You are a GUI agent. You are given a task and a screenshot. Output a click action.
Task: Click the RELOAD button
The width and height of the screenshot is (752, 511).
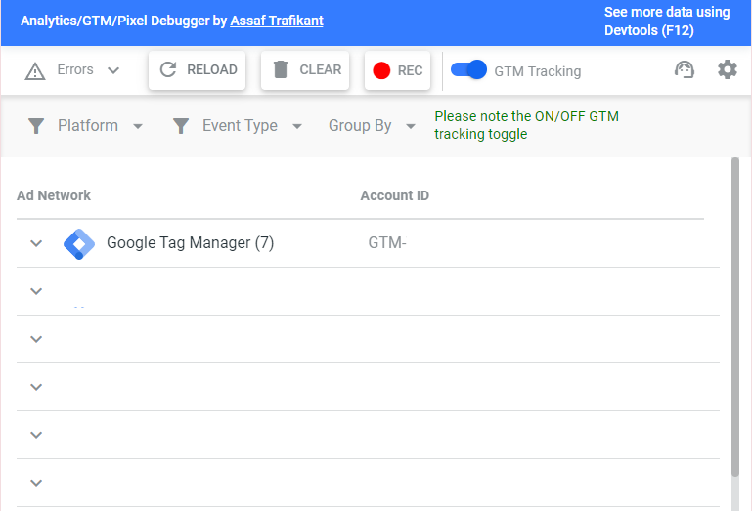point(198,70)
